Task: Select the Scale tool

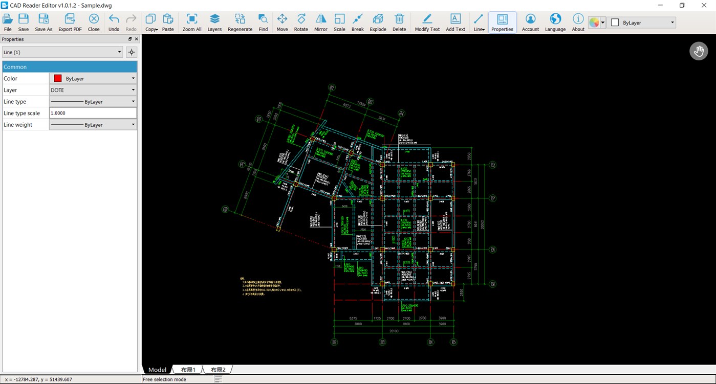Action: (339, 22)
